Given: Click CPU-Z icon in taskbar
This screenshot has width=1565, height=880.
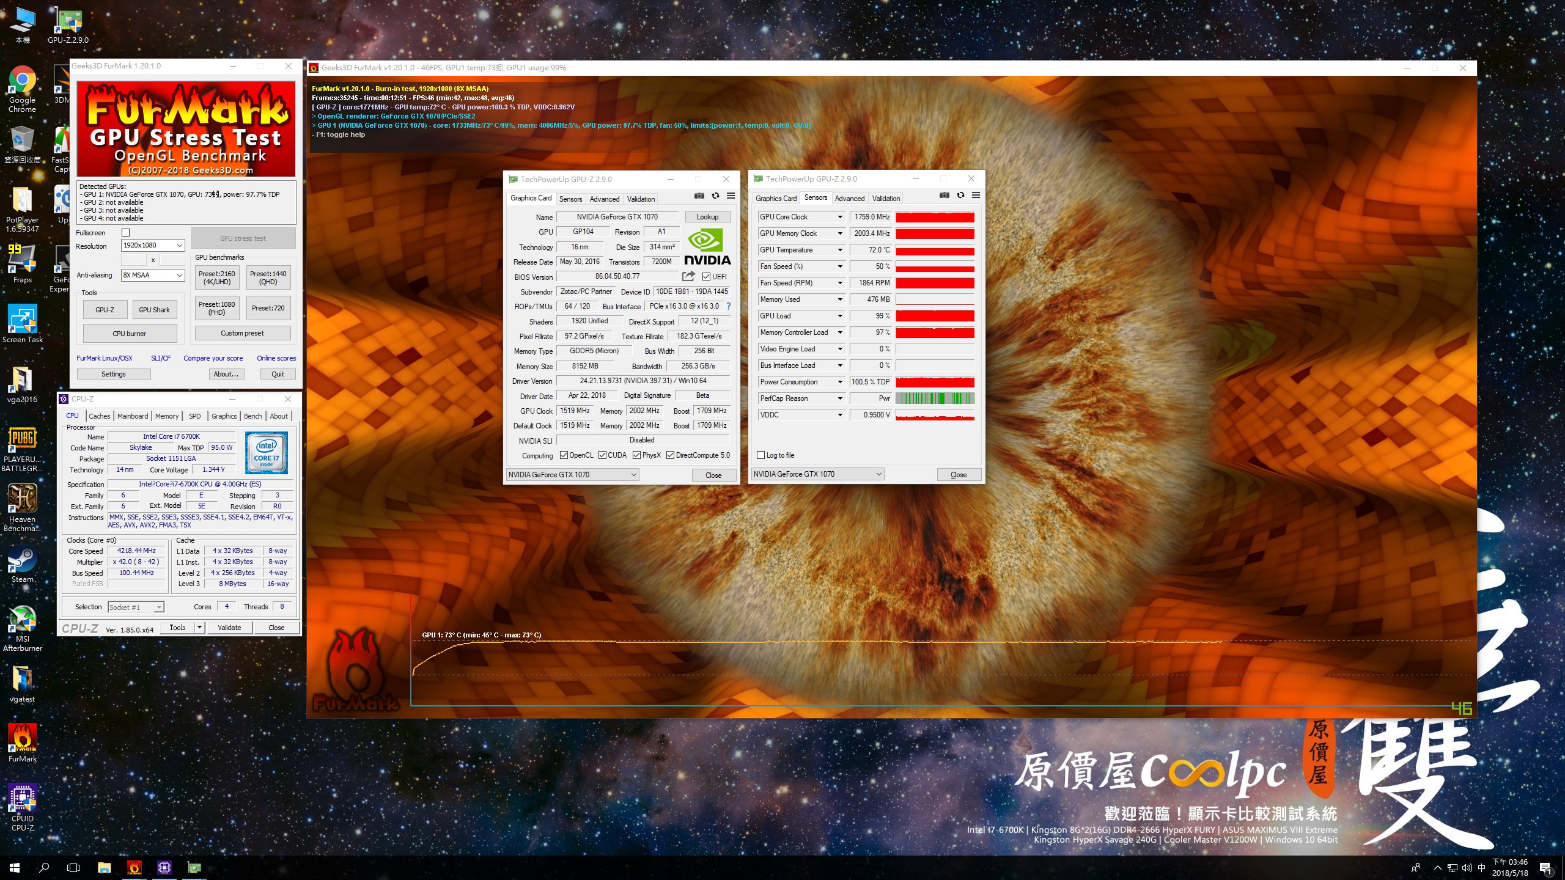Looking at the screenshot, I should pos(164,867).
